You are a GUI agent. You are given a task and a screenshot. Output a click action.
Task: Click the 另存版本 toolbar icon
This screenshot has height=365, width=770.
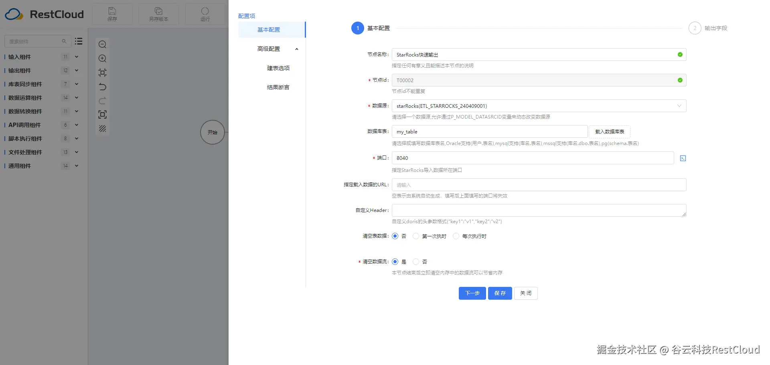159,14
